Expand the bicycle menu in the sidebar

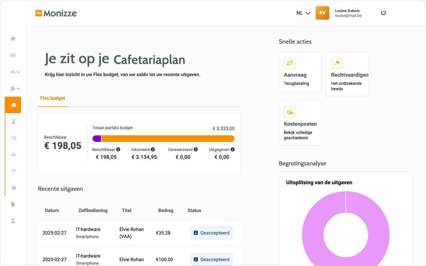pos(15,72)
